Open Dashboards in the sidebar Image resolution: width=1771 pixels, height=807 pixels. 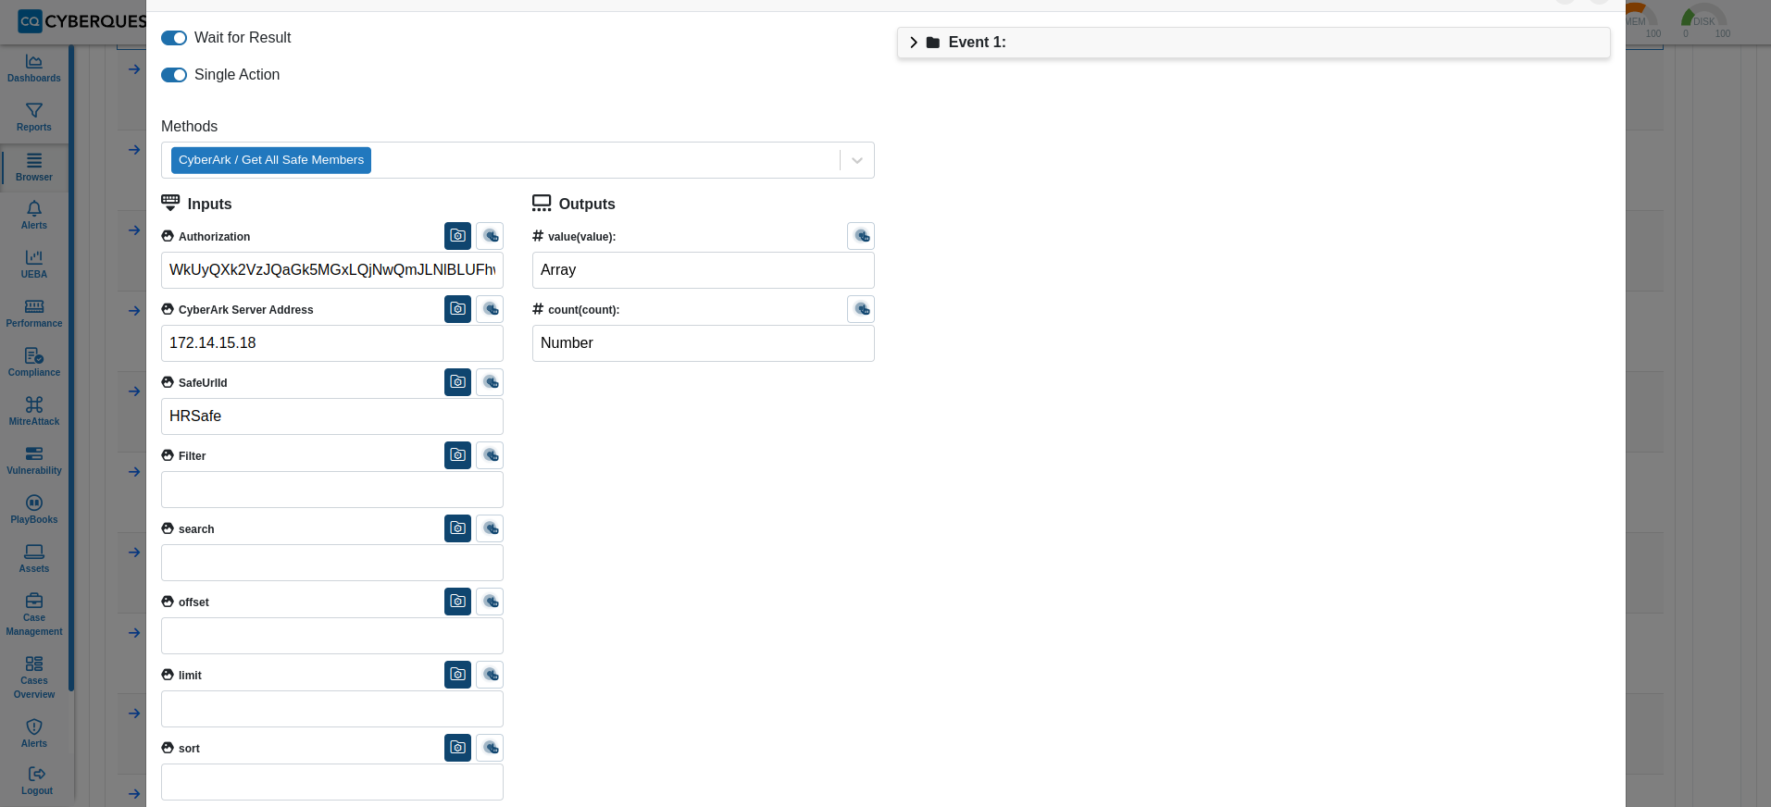pos(34,68)
